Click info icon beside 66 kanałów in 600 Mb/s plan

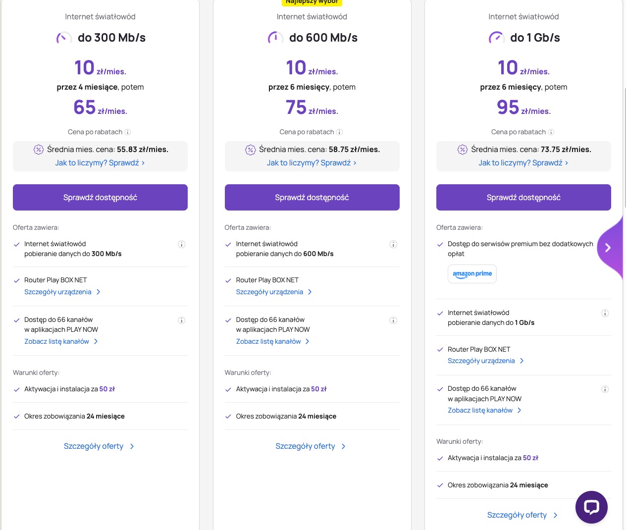393,320
